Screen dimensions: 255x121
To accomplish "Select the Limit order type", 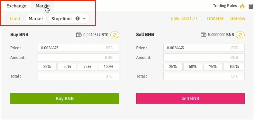I will (x=15, y=19).
